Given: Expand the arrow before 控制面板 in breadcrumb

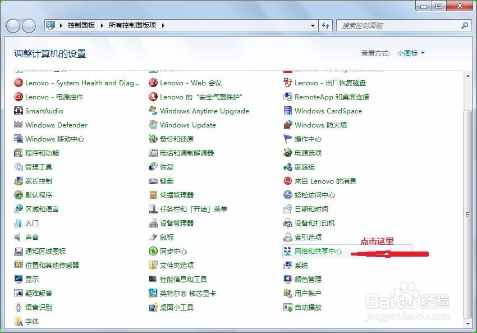Looking at the screenshot, I should (61, 26).
